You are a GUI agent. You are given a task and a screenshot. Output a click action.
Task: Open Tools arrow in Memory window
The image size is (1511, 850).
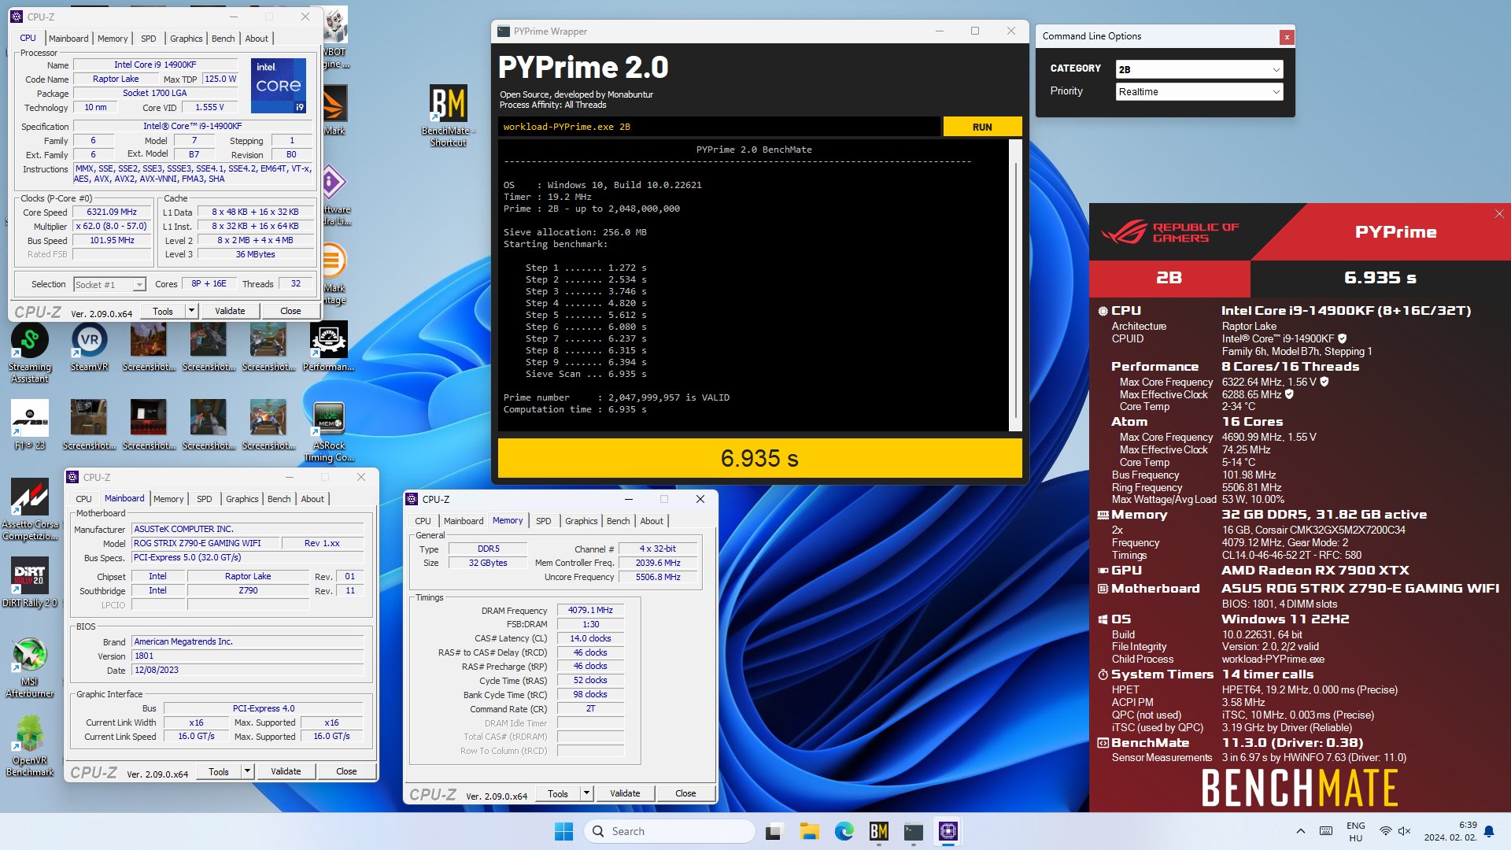pos(586,793)
